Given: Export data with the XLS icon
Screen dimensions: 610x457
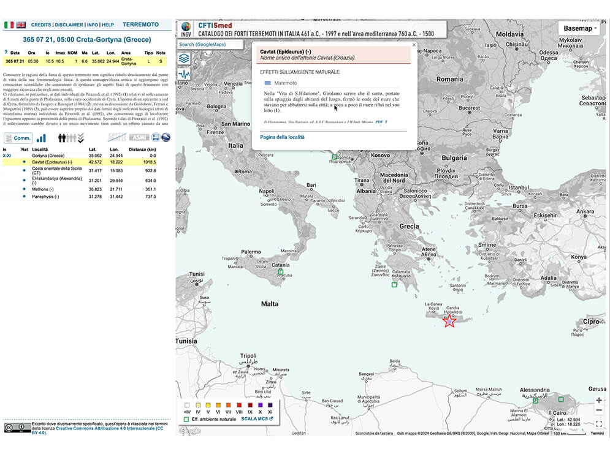Looking at the screenshot, I should click(x=156, y=137).
